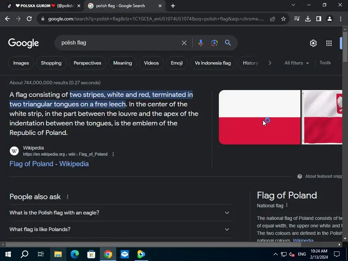Image resolution: width=348 pixels, height=261 pixels.
Task: Toggle the Chrome side panel
Action: pos(319,19)
